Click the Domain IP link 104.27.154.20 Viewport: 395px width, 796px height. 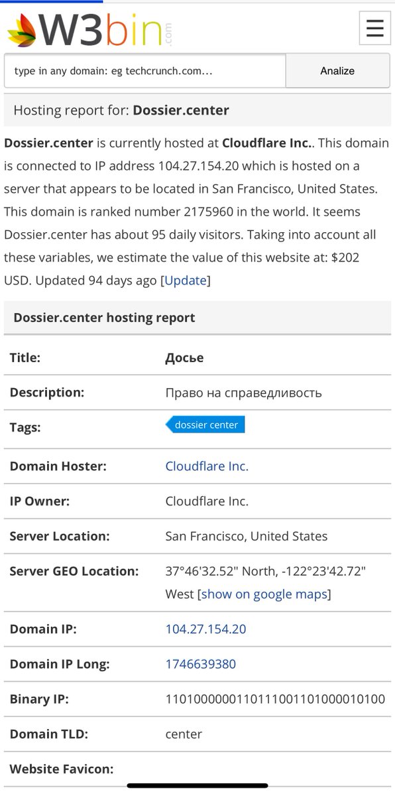pyautogui.click(x=205, y=629)
